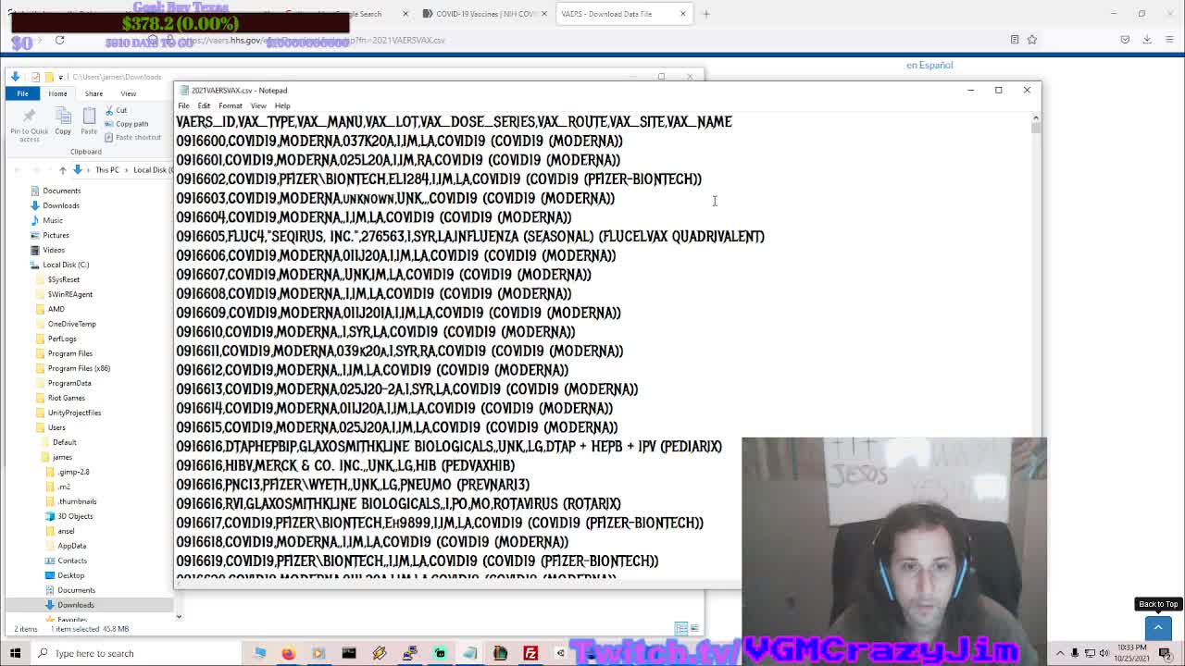Open Notepad's File menu
This screenshot has height=666, width=1185.
tap(183, 105)
